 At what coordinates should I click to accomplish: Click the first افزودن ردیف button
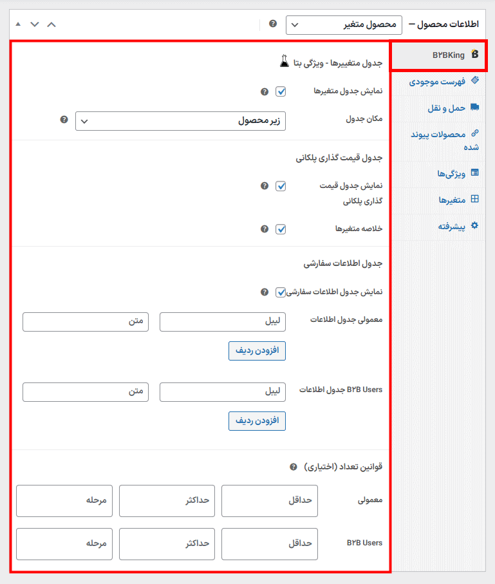[257, 352]
